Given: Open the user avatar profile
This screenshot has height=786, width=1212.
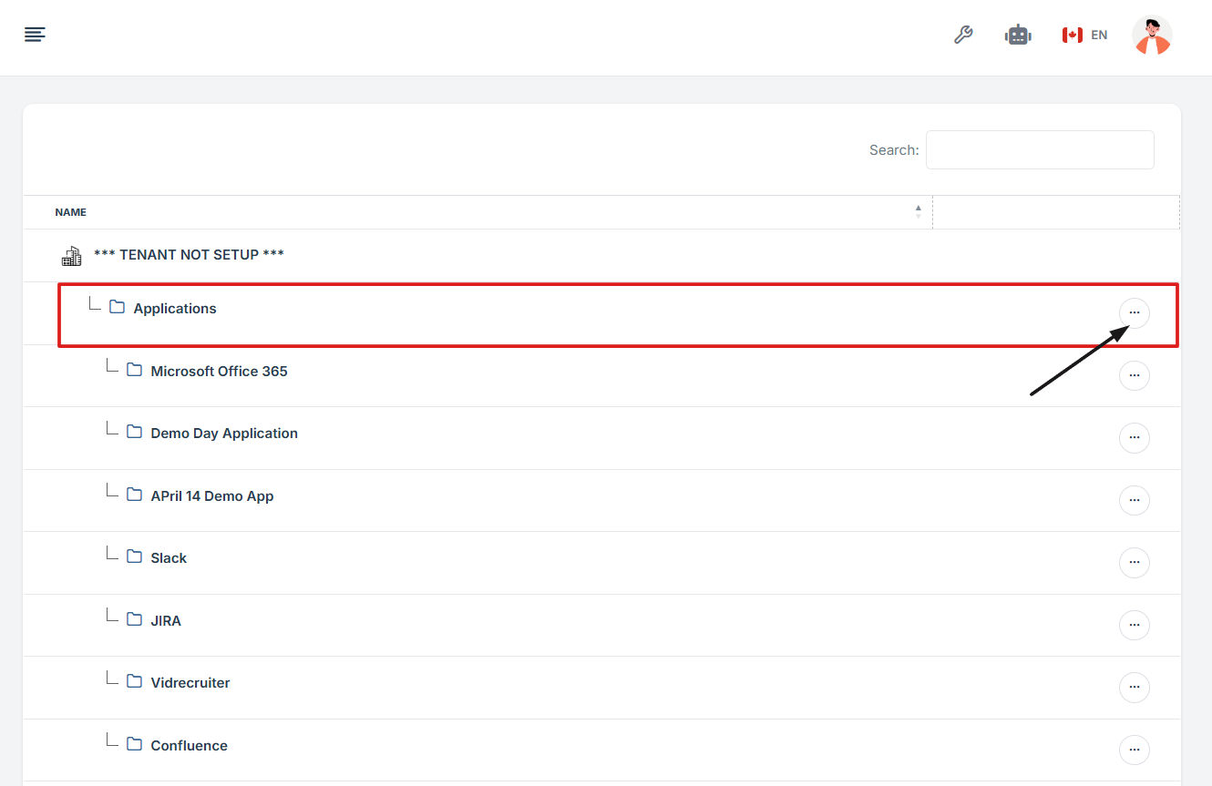Looking at the screenshot, I should 1152,36.
